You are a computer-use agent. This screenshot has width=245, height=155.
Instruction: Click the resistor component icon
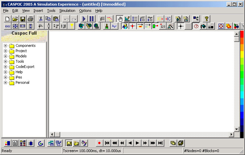[49, 26]
